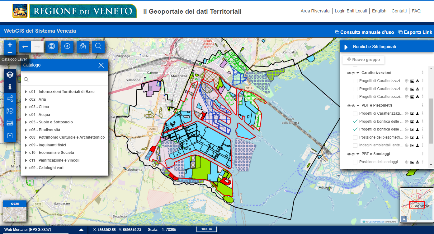Expand the c04 - Acqua catalog category
Screen dimensions: 434x234
tap(26, 115)
